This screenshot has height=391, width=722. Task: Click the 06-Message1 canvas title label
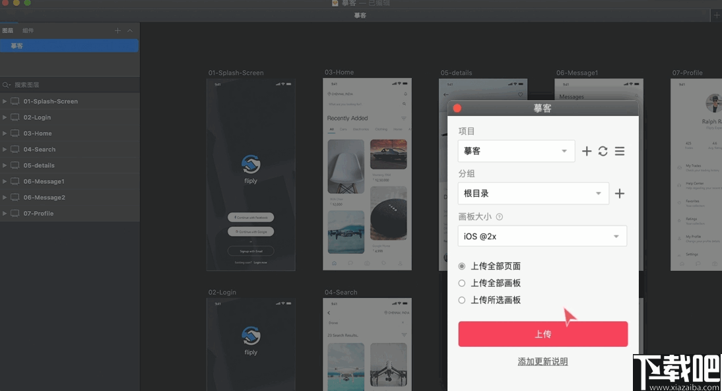[x=577, y=73]
